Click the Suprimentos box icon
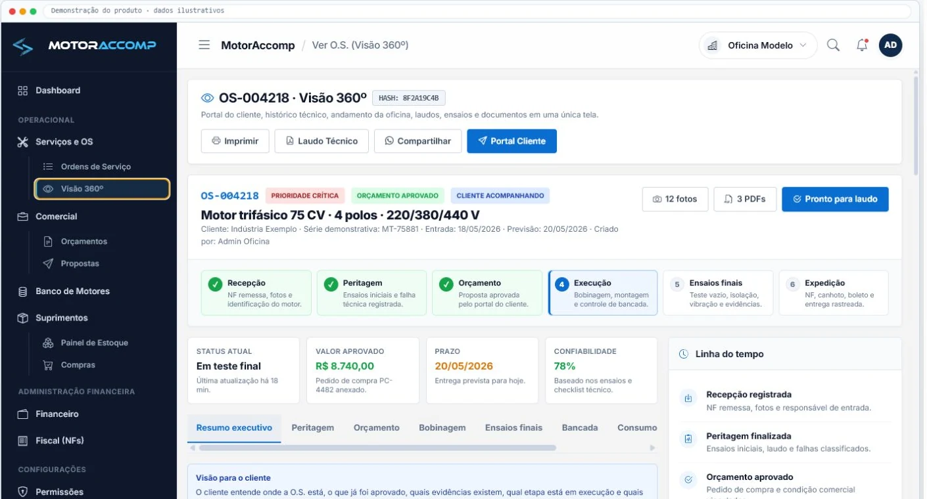 pos(23,318)
